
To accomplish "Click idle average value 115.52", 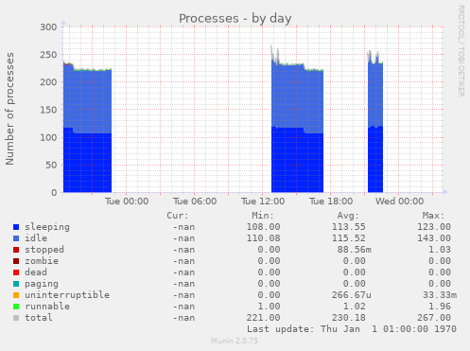I will click(349, 238).
